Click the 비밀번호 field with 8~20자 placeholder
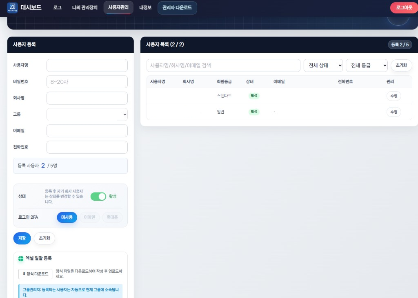 87,82
